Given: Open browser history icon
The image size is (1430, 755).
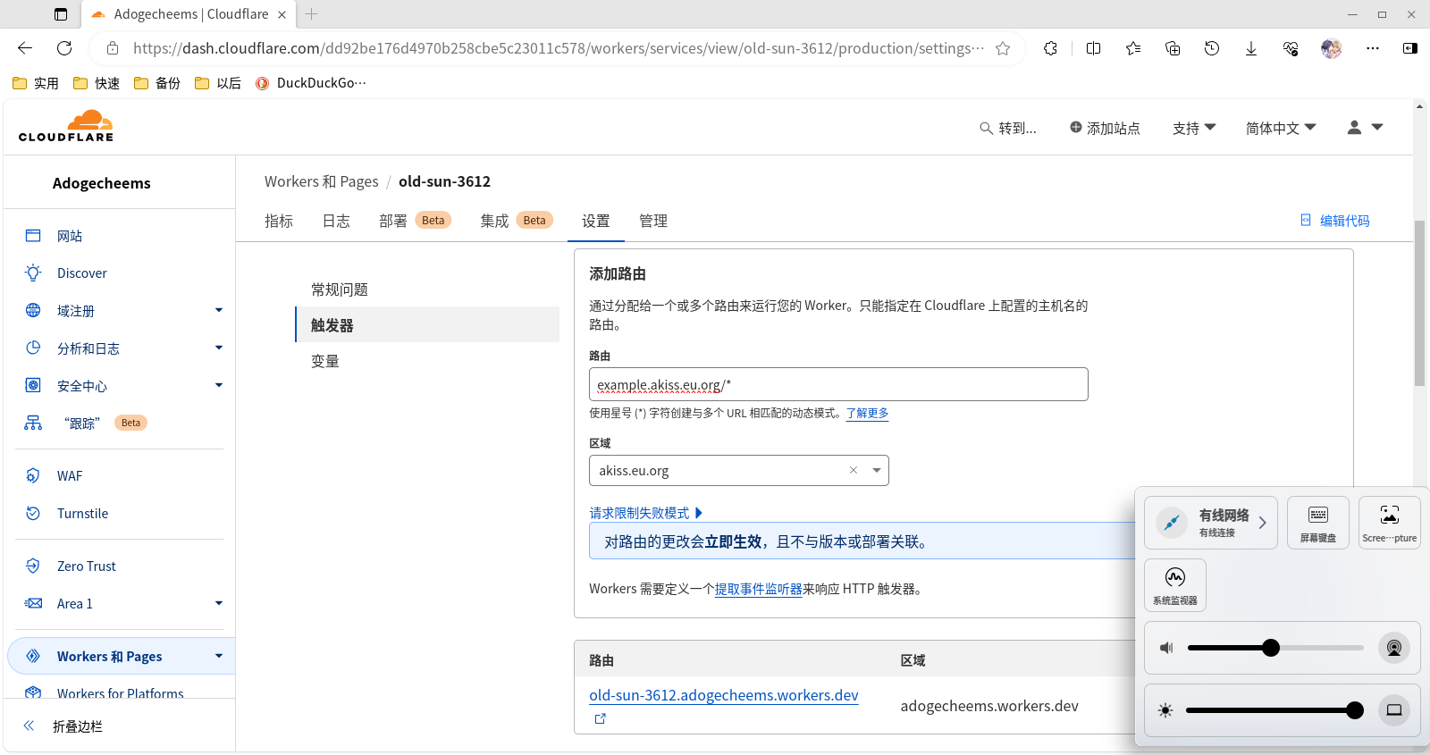Looking at the screenshot, I should pyautogui.click(x=1212, y=48).
